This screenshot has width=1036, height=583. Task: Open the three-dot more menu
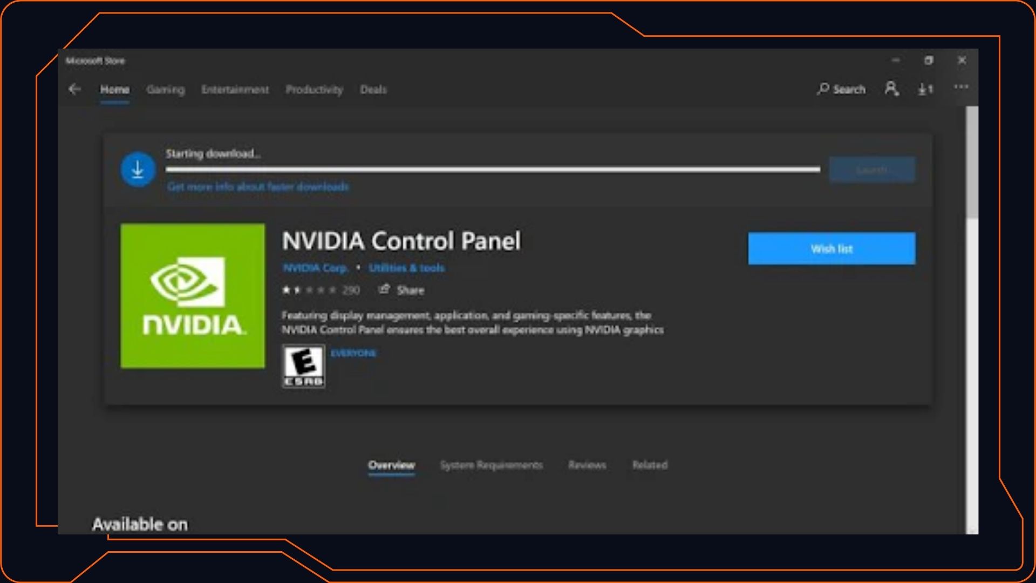coord(961,87)
